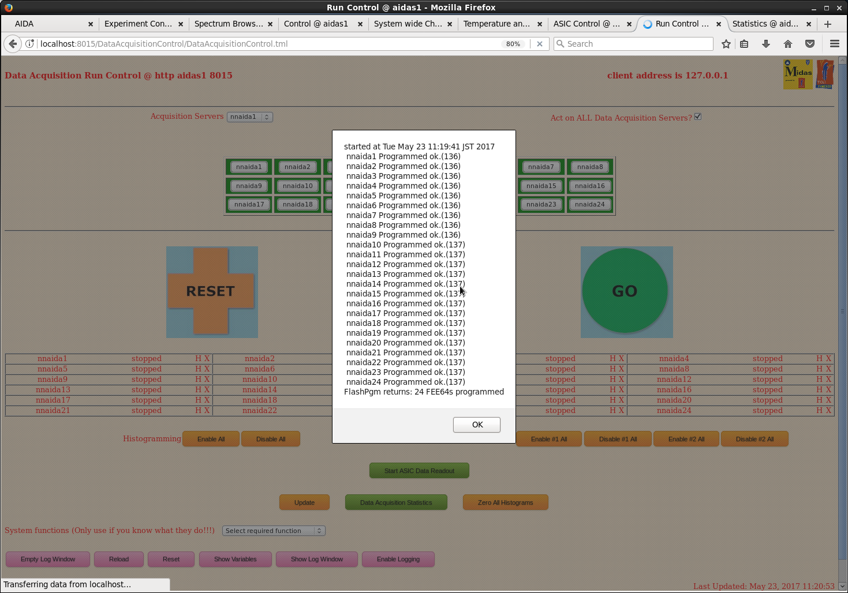The width and height of the screenshot is (848, 593).
Task: Click the H link for nnaida4
Action: tap(819, 359)
